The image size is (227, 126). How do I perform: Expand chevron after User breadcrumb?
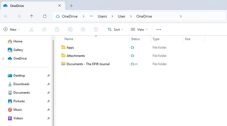click(x=131, y=16)
